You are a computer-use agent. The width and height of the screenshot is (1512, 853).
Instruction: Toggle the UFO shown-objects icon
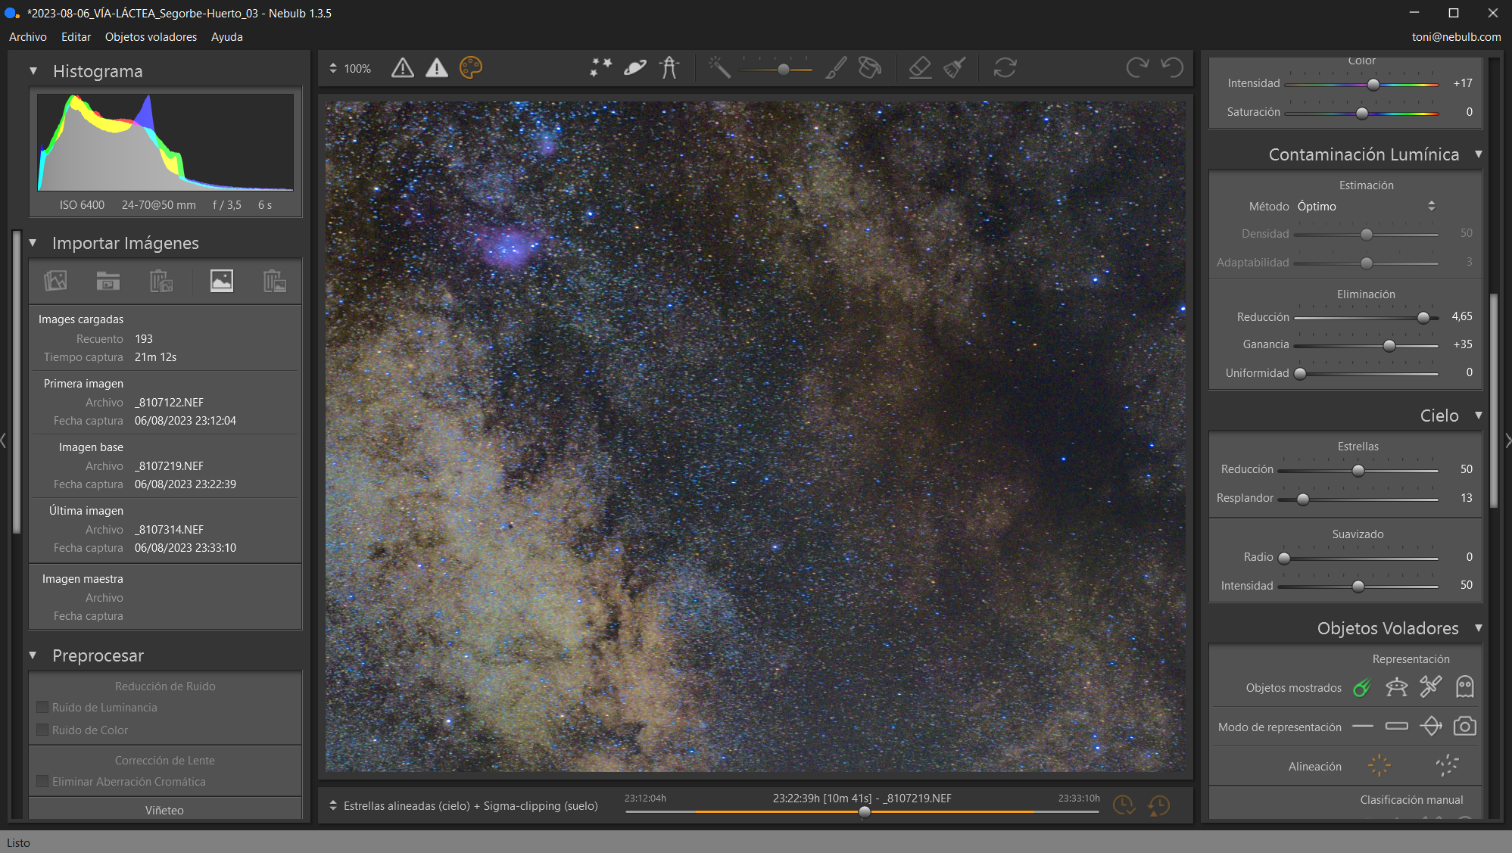1396,687
